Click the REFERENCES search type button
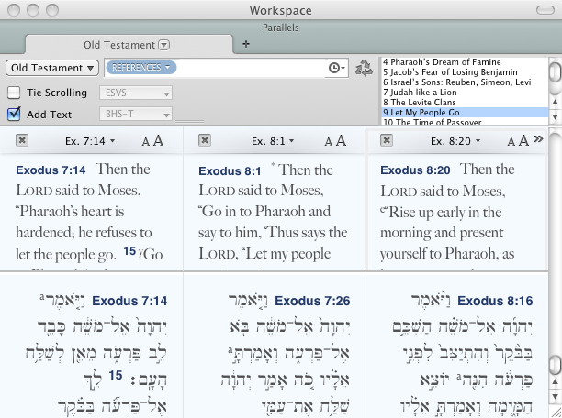This screenshot has height=418, width=562. pyautogui.click(x=141, y=68)
